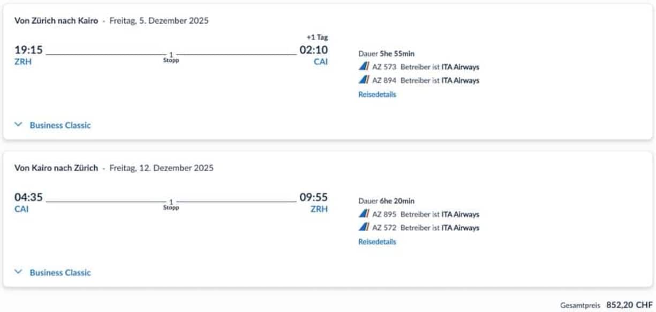Select the CAI departure code under 04:35
This screenshot has width=656, height=312.
pos(21,209)
